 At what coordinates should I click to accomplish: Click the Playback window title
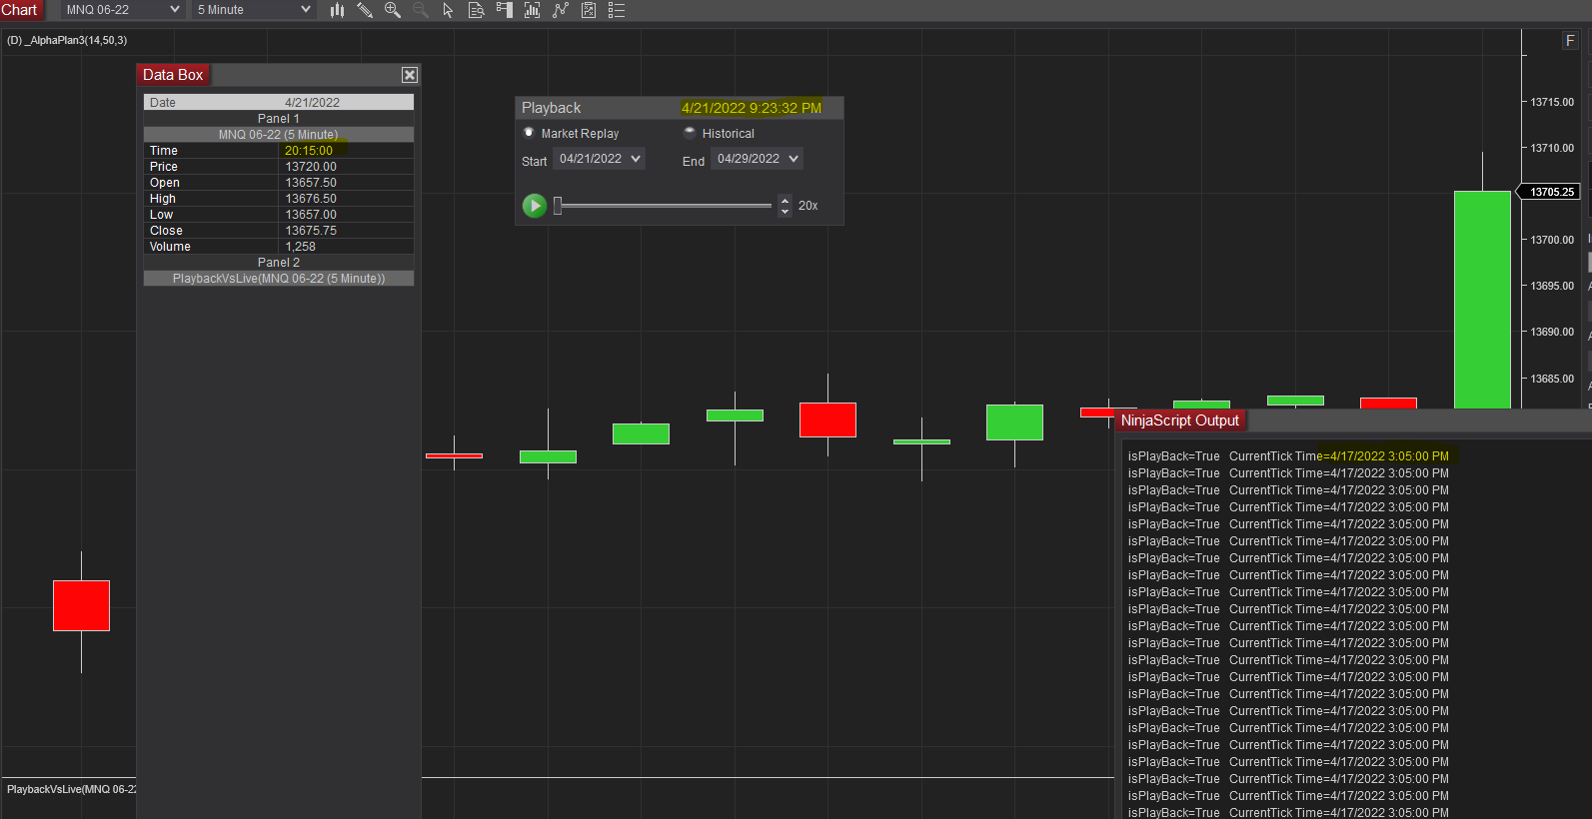[552, 108]
